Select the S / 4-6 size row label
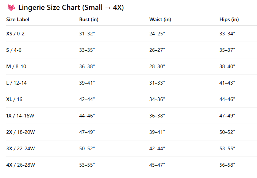This screenshot has height=178, width=257. pyautogui.click(x=14, y=50)
